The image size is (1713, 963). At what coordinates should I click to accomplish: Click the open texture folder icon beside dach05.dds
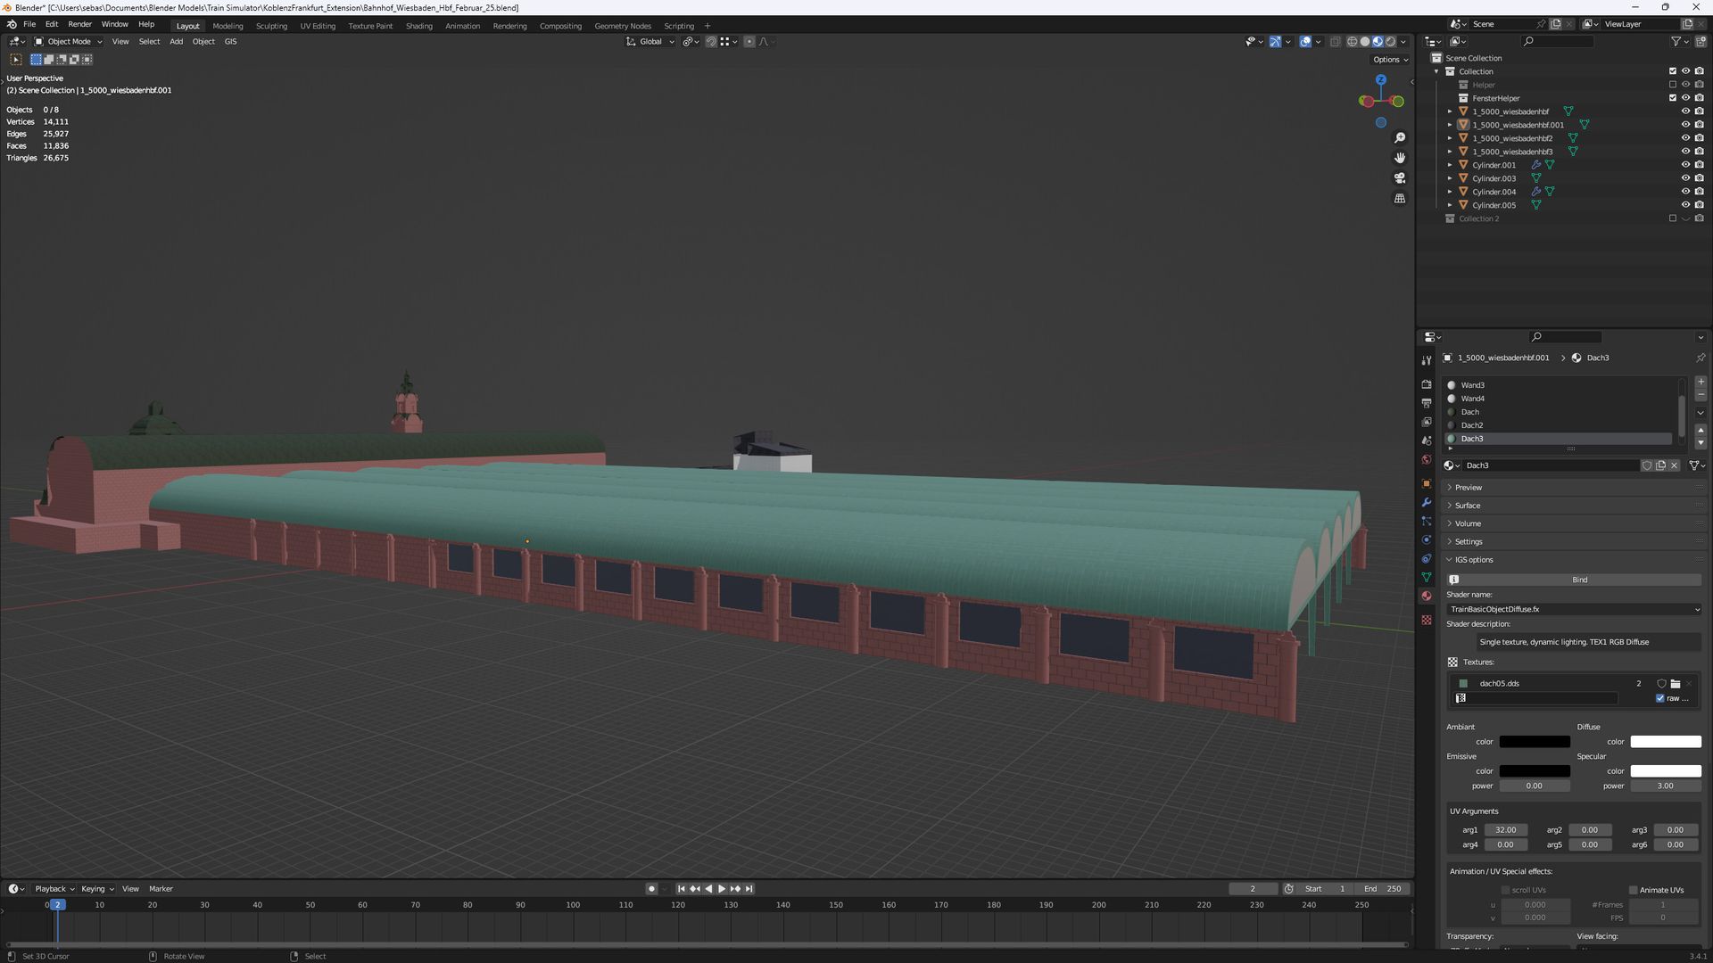(x=1676, y=684)
